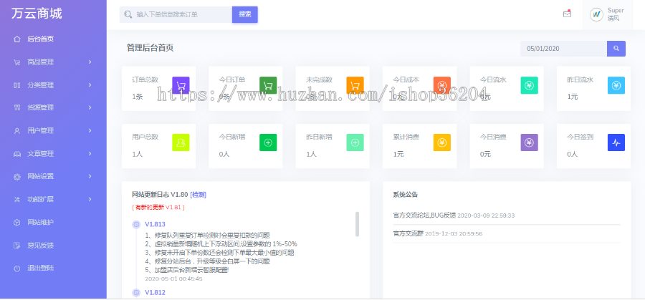Click the yellow yen icon on 累计消费 card
The height and width of the screenshot is (300, 645).
pos(442,142)
